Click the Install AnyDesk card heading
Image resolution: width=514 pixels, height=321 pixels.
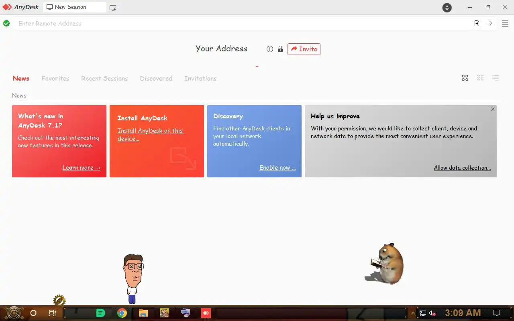(x=143, y=118)
